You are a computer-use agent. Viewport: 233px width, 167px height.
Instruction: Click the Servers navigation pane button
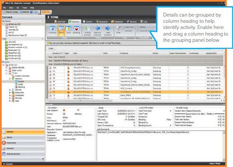coord(23,132)
